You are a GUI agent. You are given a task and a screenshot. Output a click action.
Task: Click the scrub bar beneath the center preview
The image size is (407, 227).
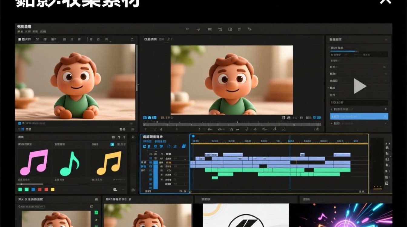(232, 124)
